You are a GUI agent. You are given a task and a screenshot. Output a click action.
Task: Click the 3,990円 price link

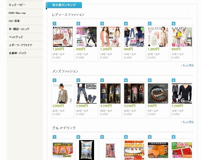coord(58,106)
